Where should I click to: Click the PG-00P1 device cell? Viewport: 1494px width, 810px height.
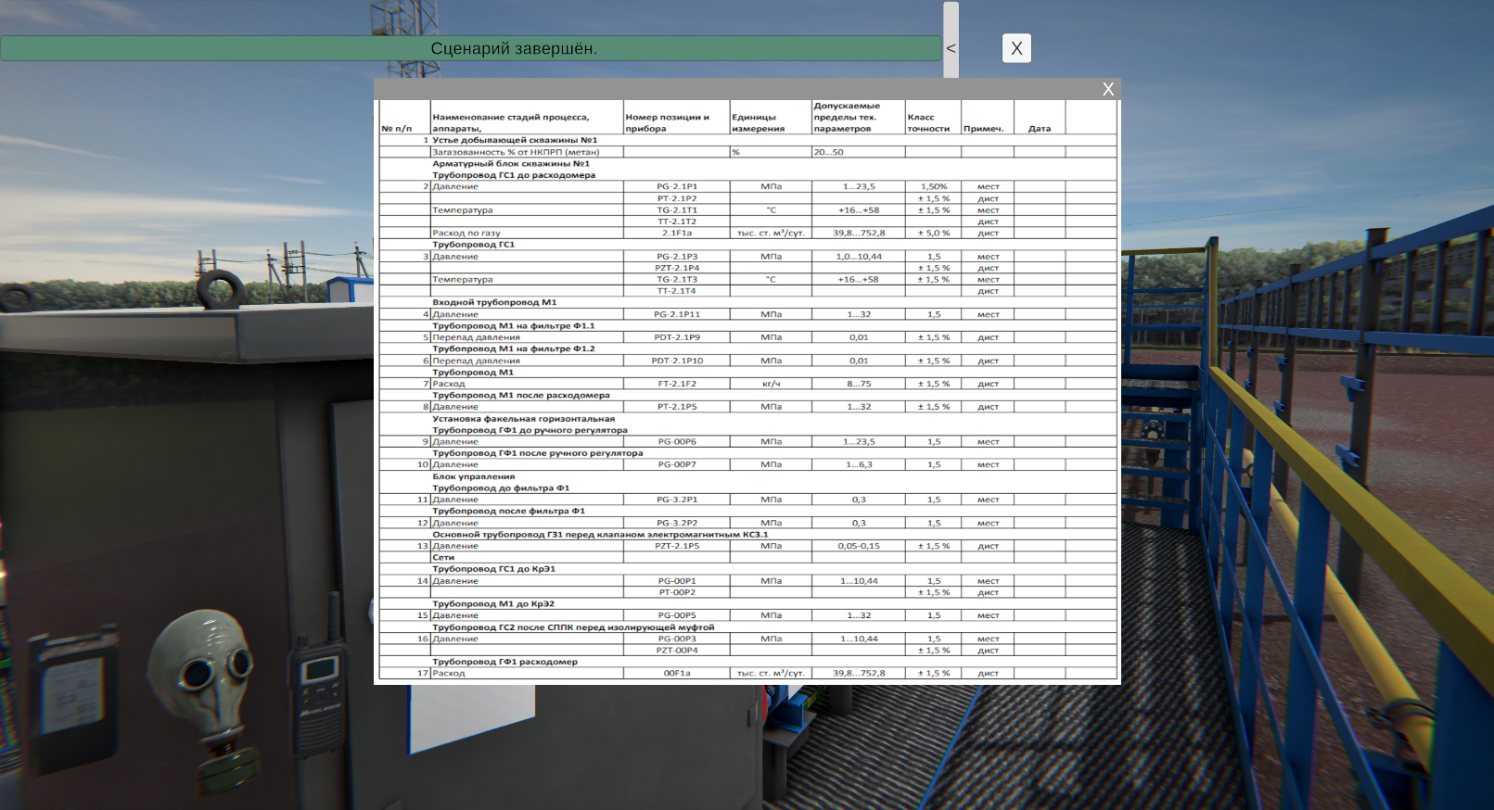pos(677,581)
